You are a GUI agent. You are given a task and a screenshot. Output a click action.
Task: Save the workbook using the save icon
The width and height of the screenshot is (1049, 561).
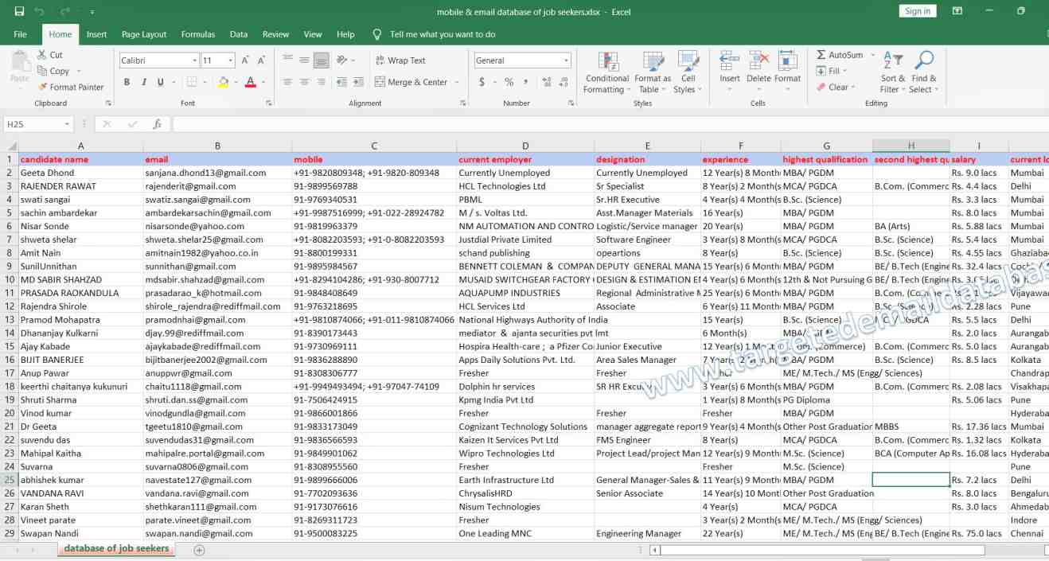[x=19, y=11]
